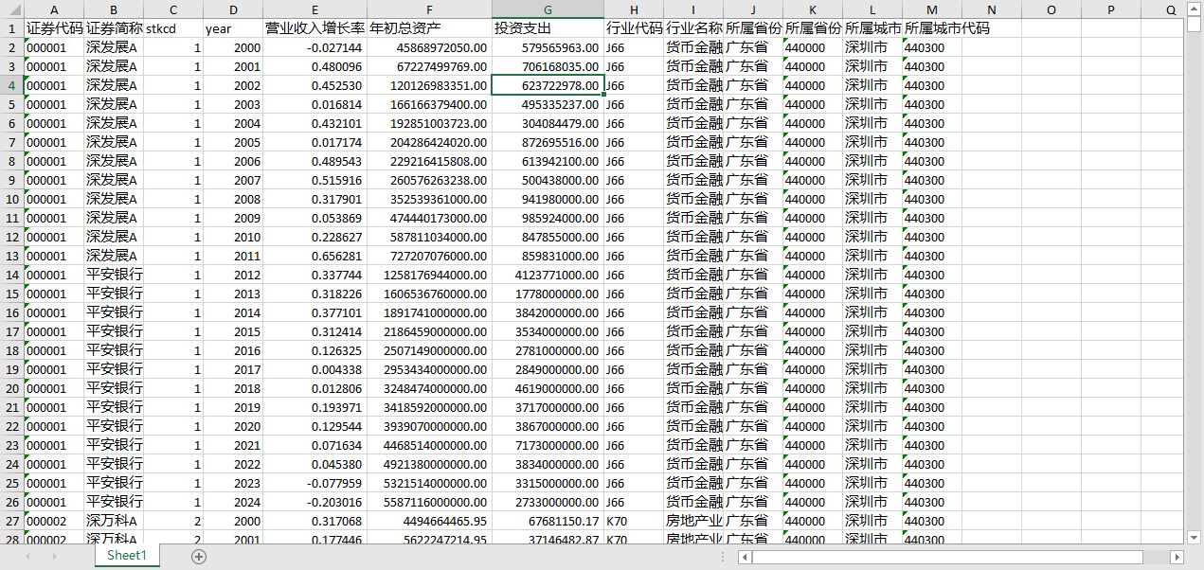1204x570 pixels.
Task: Click the header cell '证券简称'
Action: pos(114,28)
